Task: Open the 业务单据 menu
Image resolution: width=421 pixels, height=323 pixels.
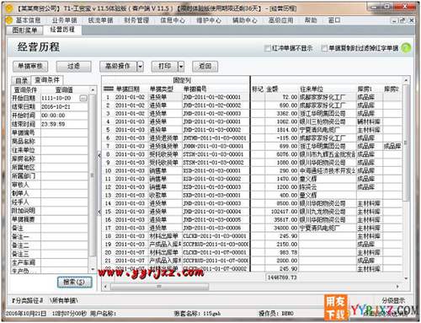Action: (64, 20)
